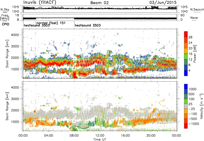This screenshot has height=141, width=204.
Task: Click '4000' tick on power panel range axis
Action: coord(15,35)
